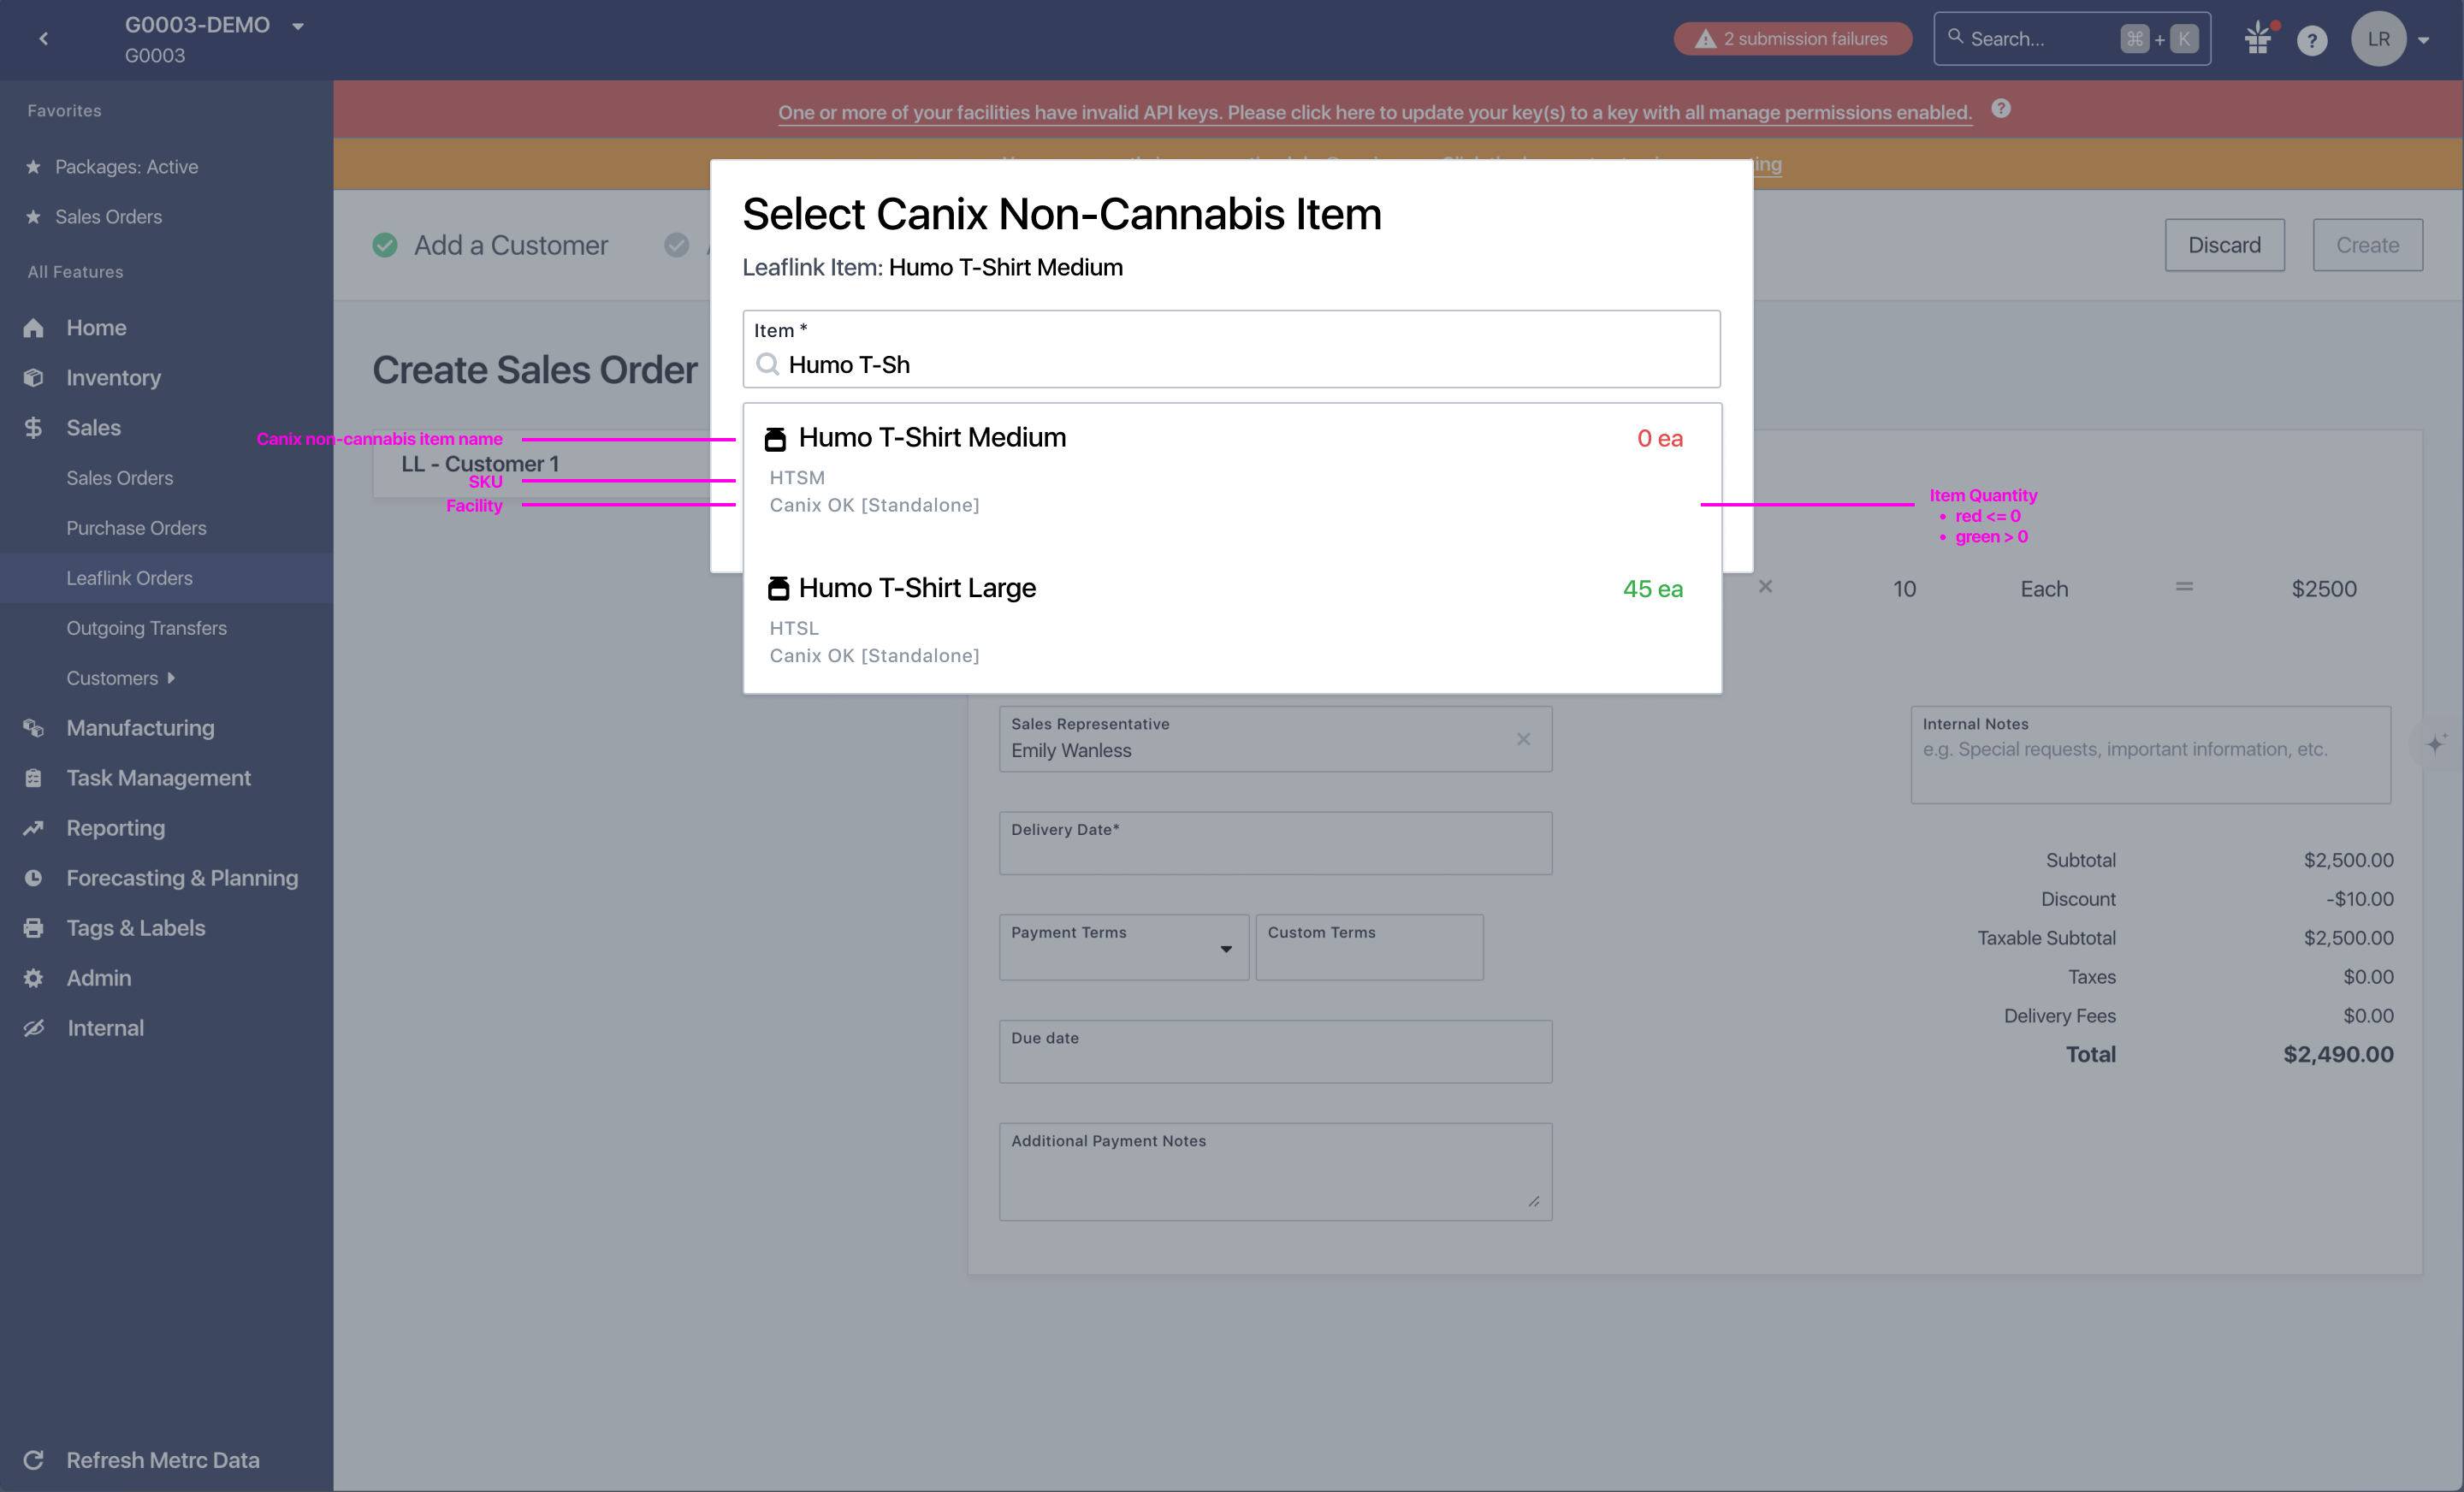Open Task Management clipboard icon
The width and height of the screenshot is (2464, 1492).
(33, 778)
